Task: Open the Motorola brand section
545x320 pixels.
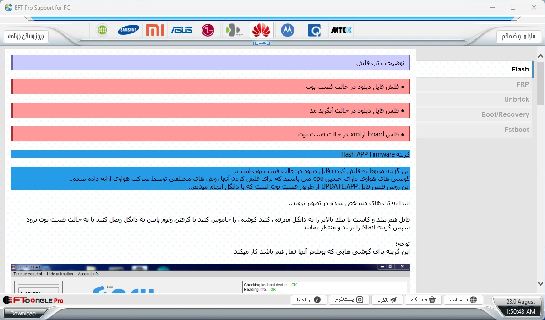Action: tap(288, 30)
